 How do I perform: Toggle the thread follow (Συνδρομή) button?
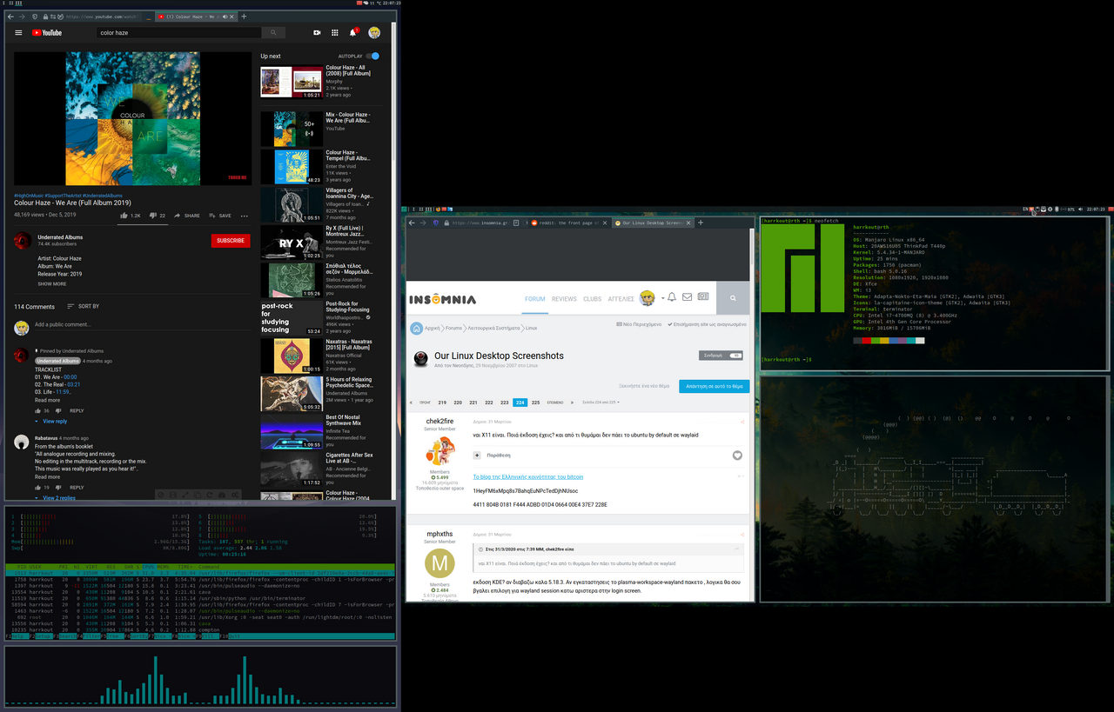click(721, 355)
